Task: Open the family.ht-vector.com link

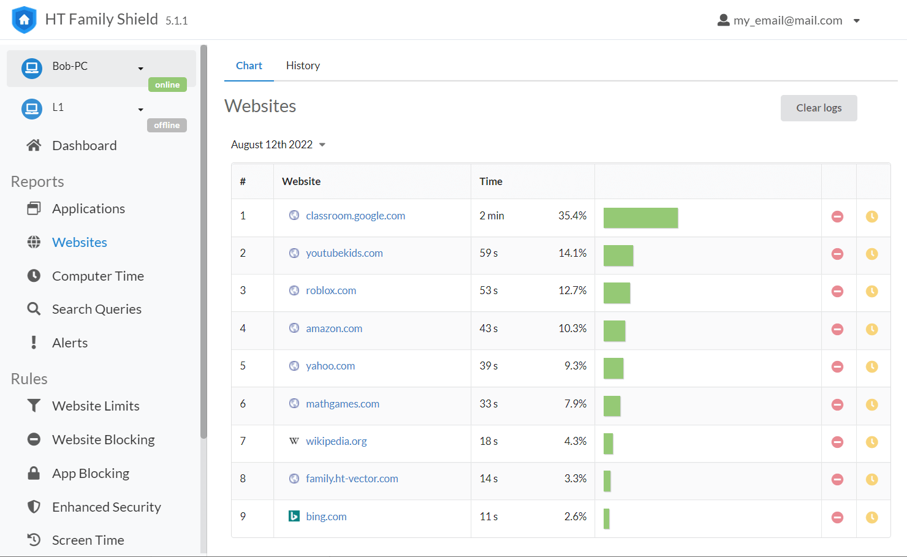Action: [x=352, y=479]
